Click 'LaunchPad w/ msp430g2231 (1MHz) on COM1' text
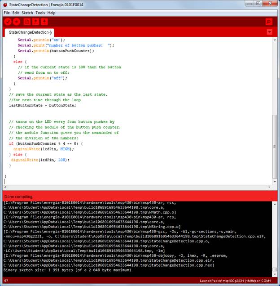The height and width of the screenshot is (286, 280). 235,281
